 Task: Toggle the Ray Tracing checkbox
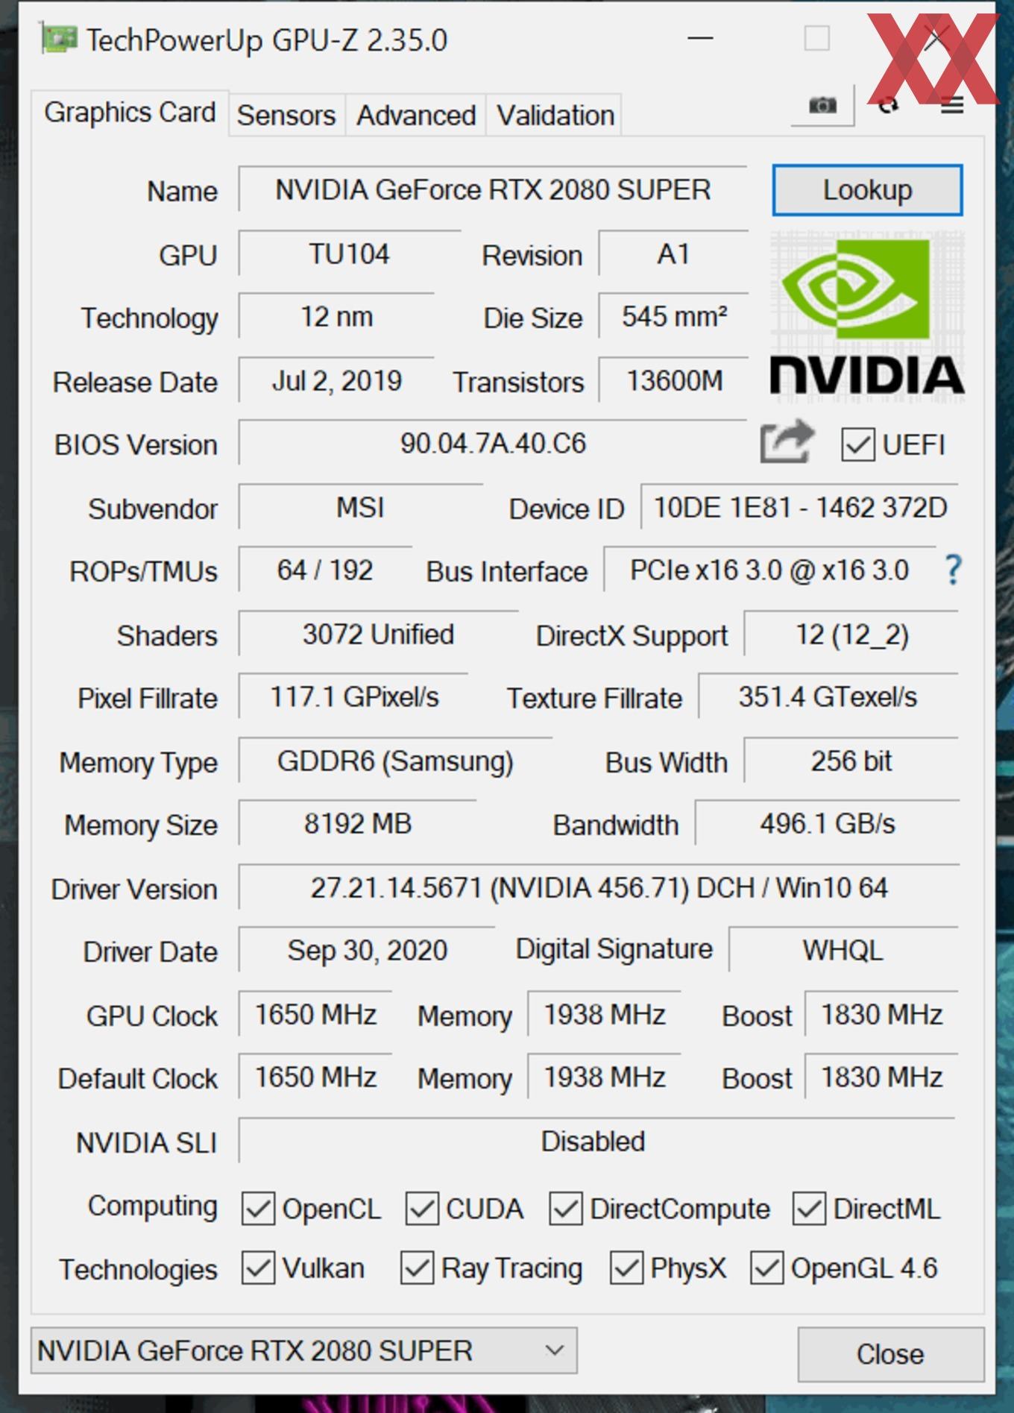(417, 1268)
